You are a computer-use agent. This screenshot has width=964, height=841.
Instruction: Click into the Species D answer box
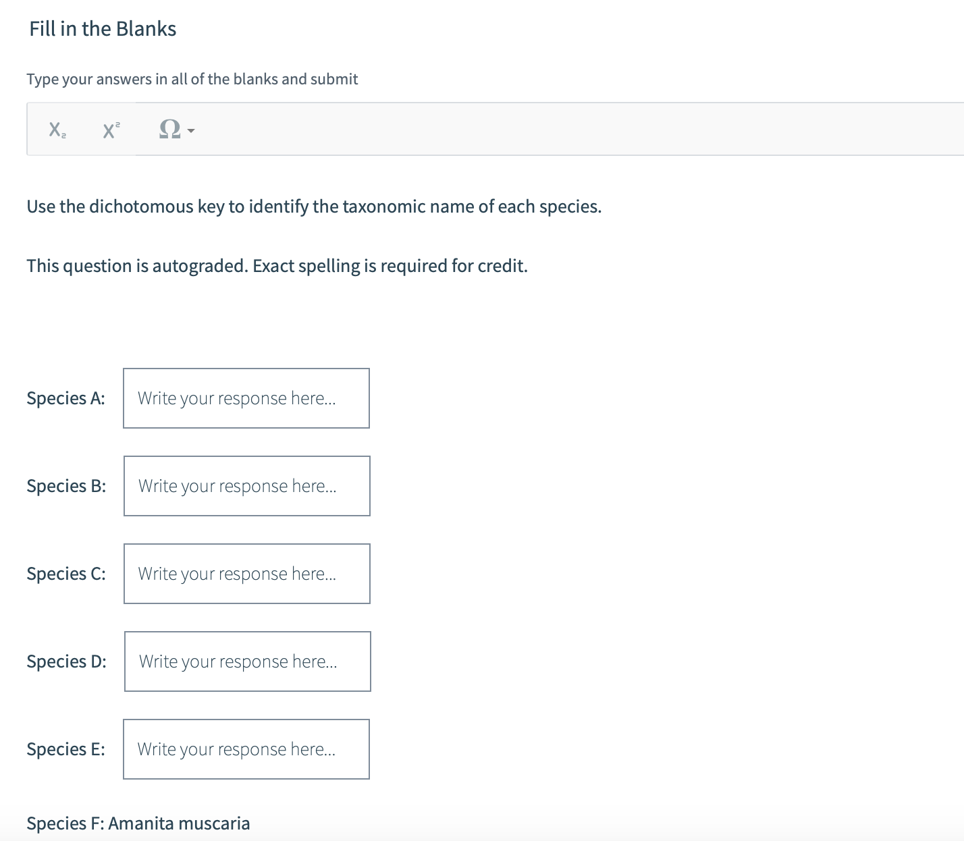tap(248, 661)
